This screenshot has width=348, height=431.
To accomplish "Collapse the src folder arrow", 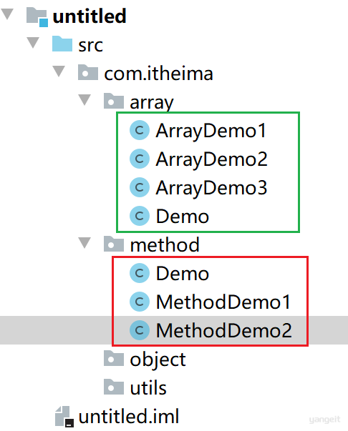I will point(33,43).
